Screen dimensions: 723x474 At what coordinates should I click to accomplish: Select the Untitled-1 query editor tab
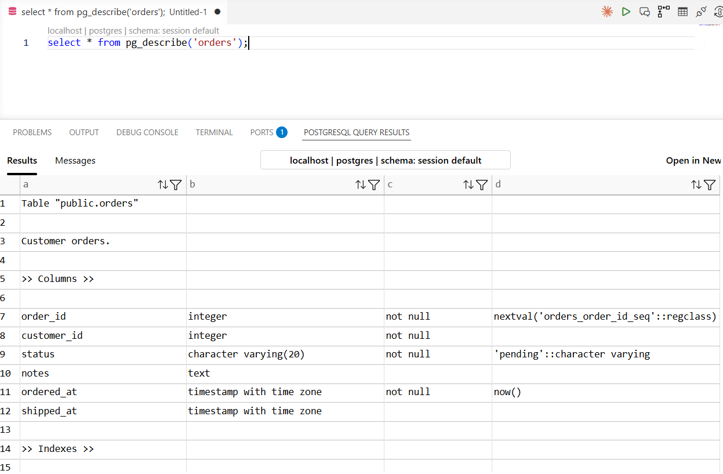pyautogui.click(x=114, y=12)
